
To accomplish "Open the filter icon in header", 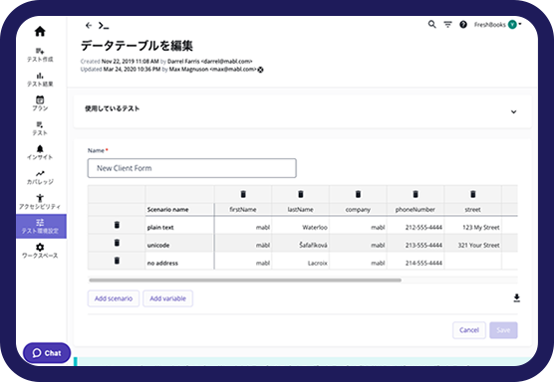I will tap(447, 24).
